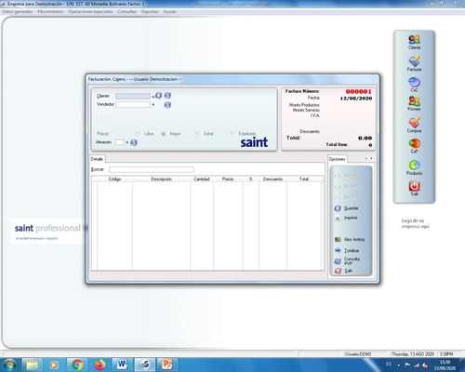Open the Movimientos menu
The width and height of the screenshot is (465, 372).
[x=50, y=11]
